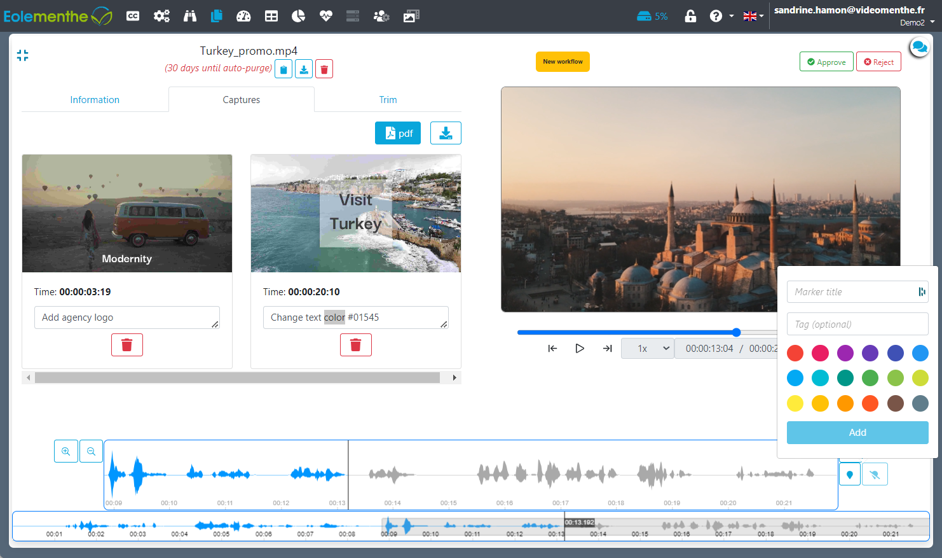Viewport: 942px width, 558px height.
Task: Open the pie chart statistics icon
Action: point(297,16)
